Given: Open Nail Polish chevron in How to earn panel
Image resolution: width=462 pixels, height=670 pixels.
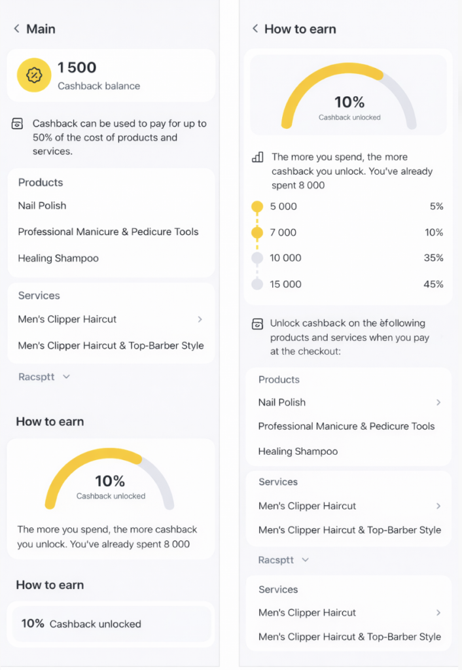Looking at the screenshot, I should click(x=438, y=402).
